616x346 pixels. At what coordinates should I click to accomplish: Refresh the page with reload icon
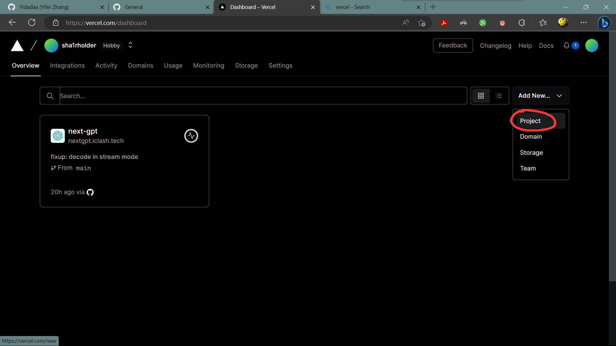pos(32,23)
